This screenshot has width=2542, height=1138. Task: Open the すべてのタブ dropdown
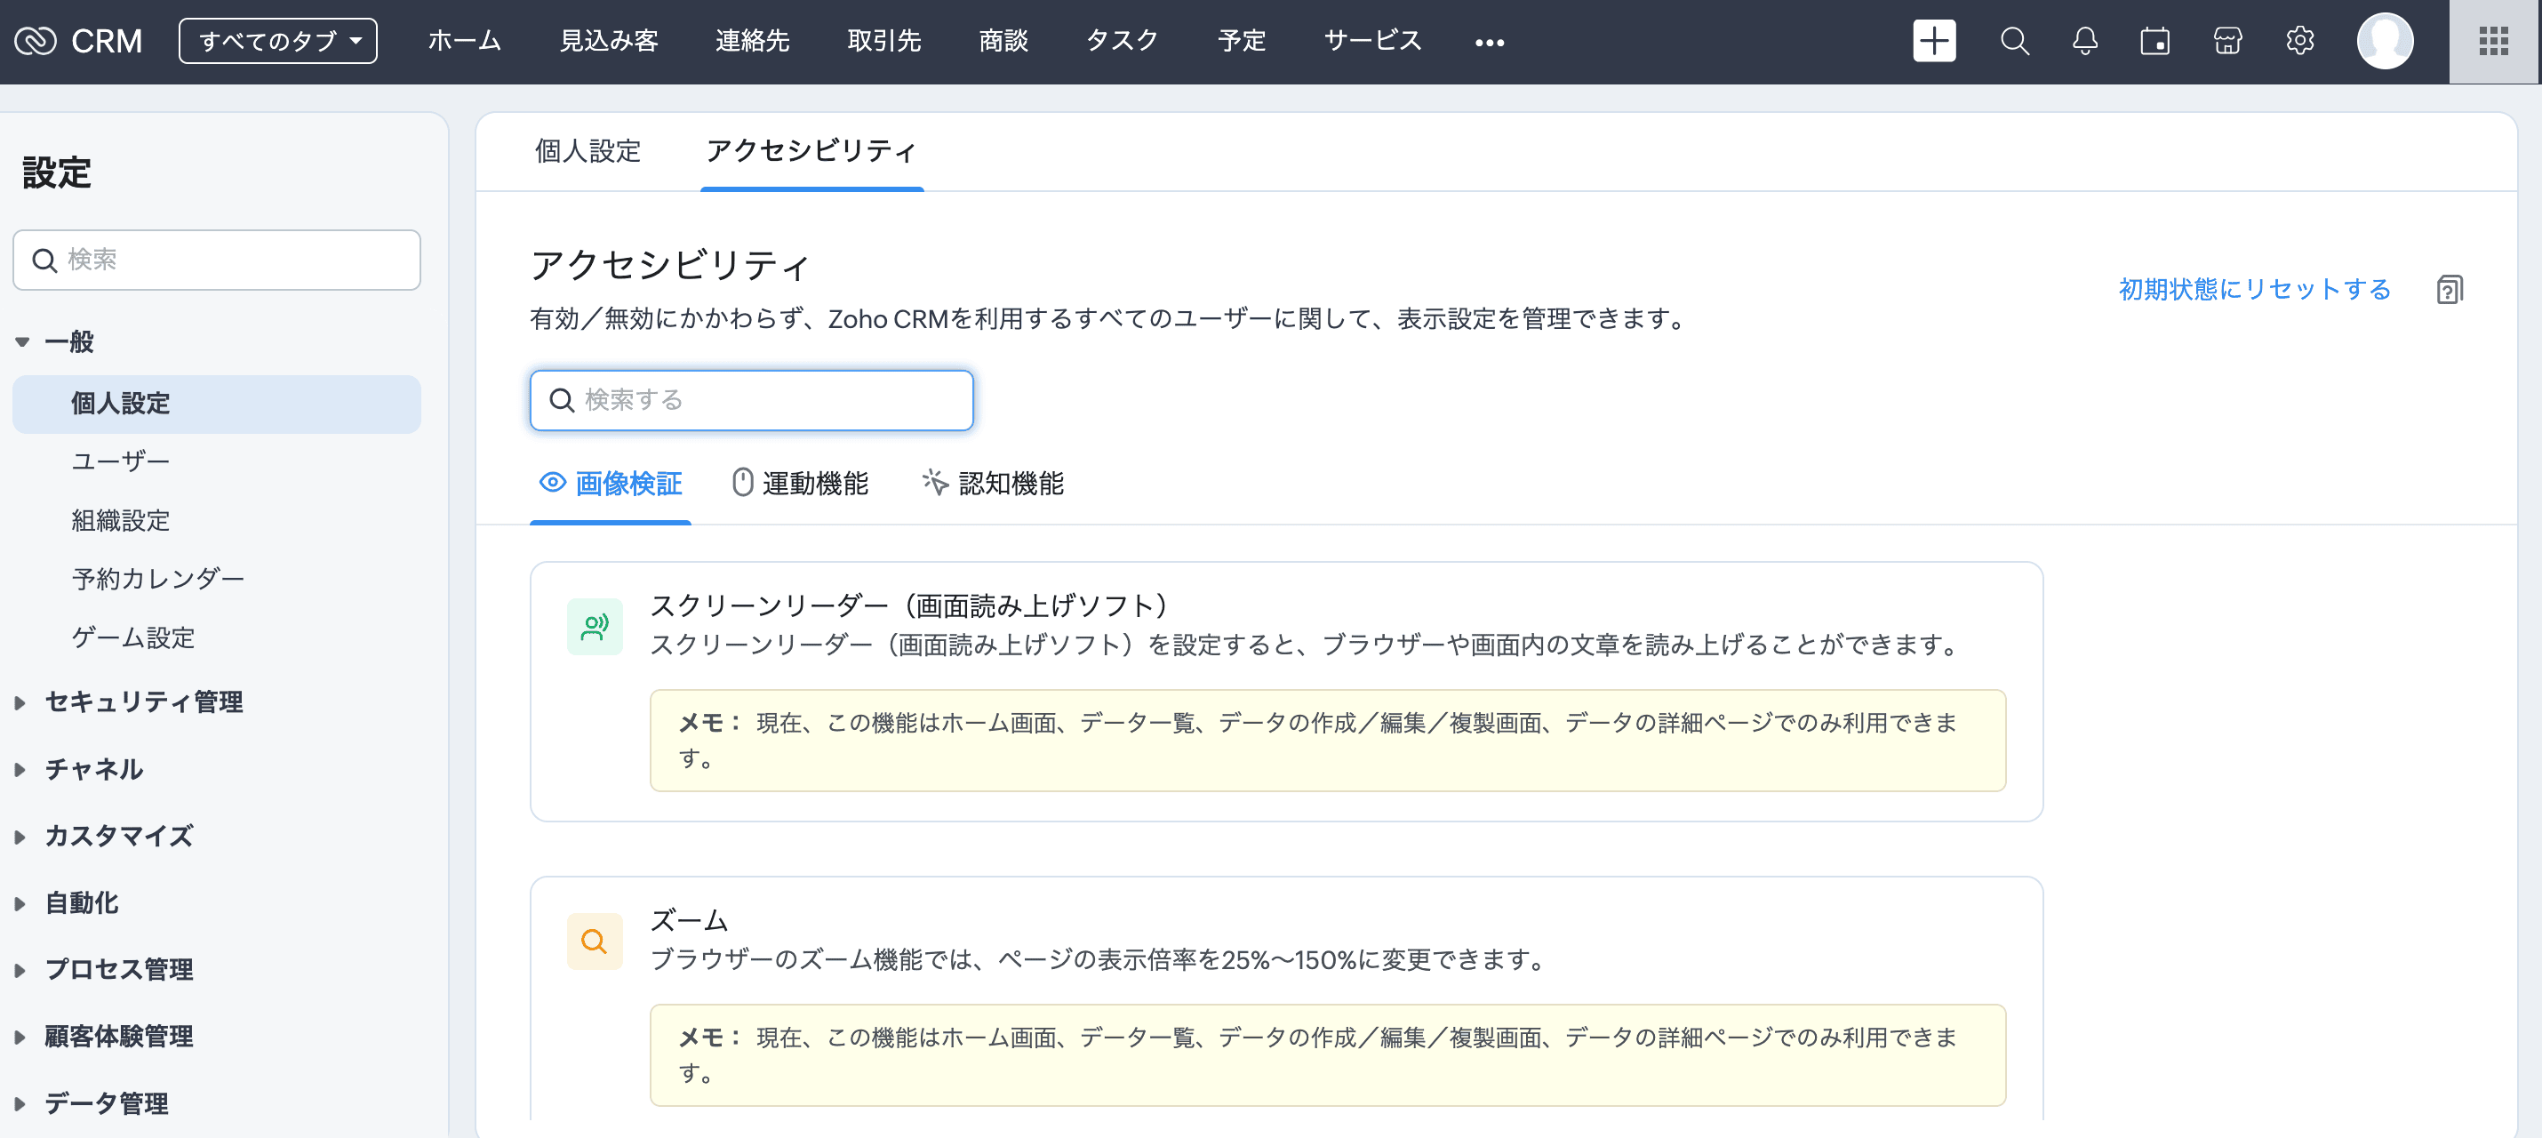(x=278, y=42)
